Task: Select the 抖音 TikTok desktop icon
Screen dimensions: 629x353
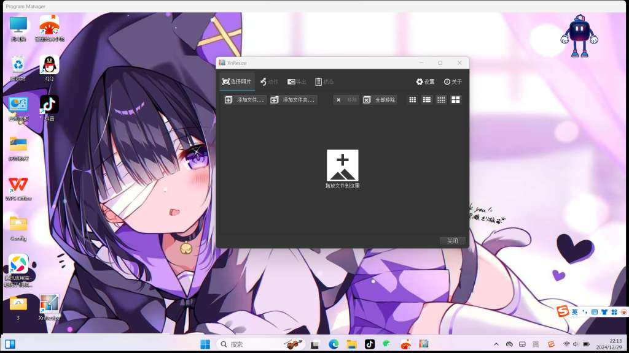Action: coord(49,108)
